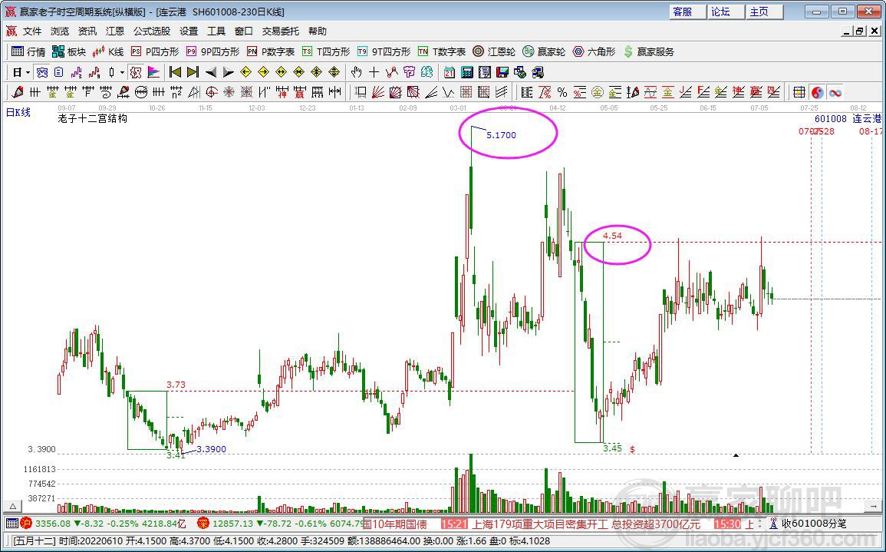Viewport: 886px width, 552px height.
Task: Select the gold 金 circle icon
Action: tap(598, 91)
